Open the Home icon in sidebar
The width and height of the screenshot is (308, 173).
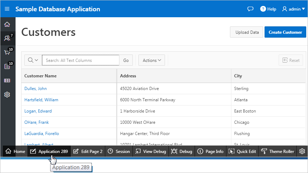point(7,24)
